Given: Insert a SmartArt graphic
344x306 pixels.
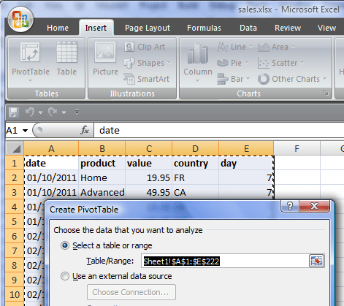Looking at the screenshot, I should tap(146, 79).
